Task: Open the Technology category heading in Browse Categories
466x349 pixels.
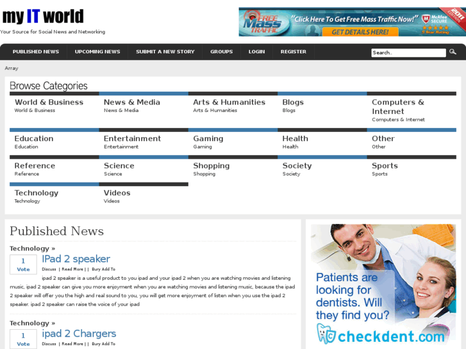Action: 37,193
